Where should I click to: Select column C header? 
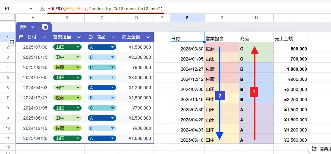pyautogui.click(x=102, y=18)
